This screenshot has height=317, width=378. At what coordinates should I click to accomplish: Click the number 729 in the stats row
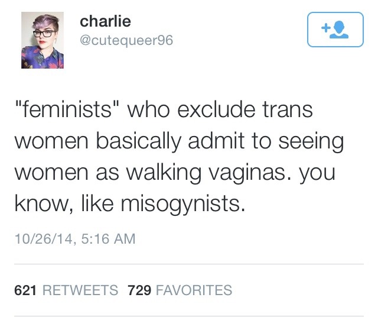point(140,290)
